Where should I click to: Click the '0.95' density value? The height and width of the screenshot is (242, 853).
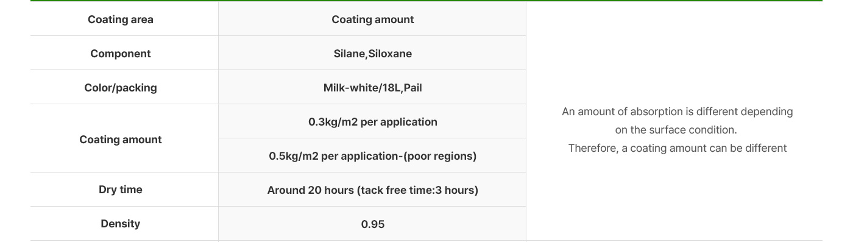click(372, 224)
